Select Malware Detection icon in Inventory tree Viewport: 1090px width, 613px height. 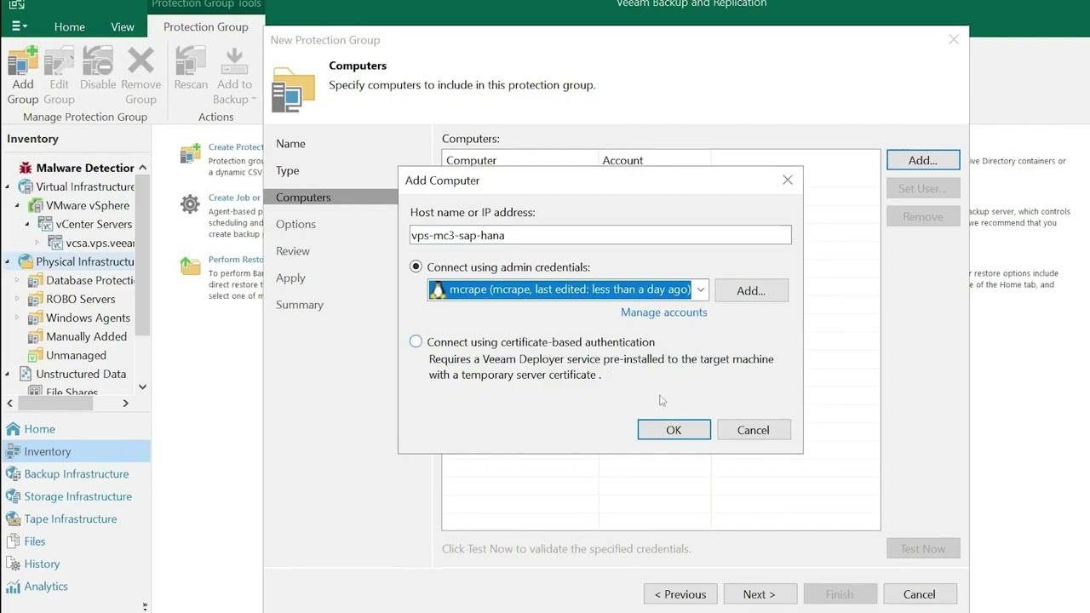pyautogui.click(x=26, y=168)
